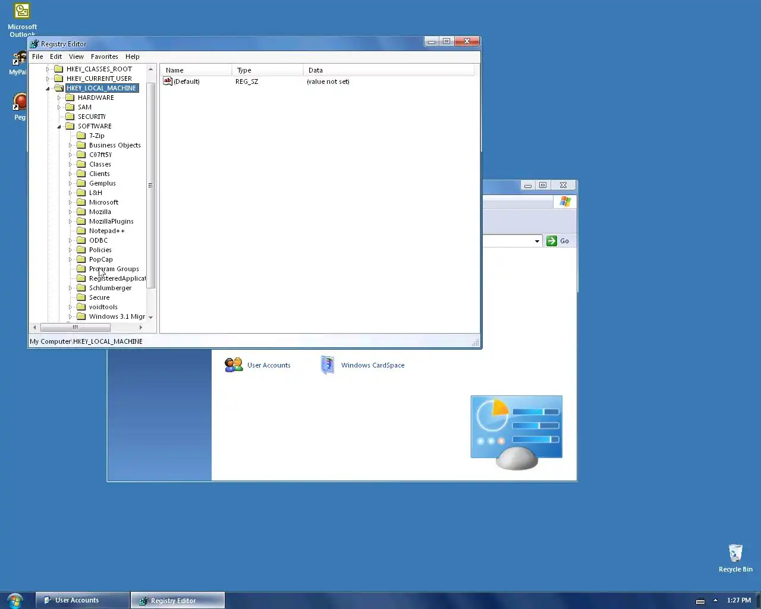Select the HARDWARE folder icon
761x609 pixels.
pyautogui.click(x=70, y=98)
